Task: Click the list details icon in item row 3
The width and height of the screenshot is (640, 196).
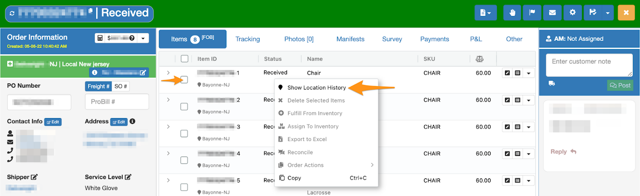Action: click(517, 126)
